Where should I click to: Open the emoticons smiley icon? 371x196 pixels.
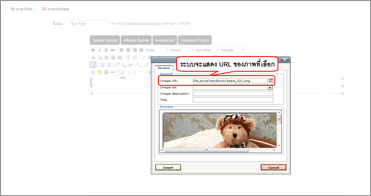pyautogui.click(x=100, y=72)
